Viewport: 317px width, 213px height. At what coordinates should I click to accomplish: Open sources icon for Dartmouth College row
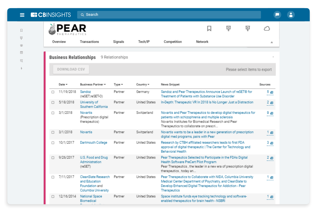click(272, 143)
